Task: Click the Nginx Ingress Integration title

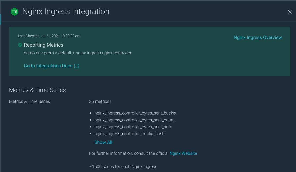Action: 66,12
